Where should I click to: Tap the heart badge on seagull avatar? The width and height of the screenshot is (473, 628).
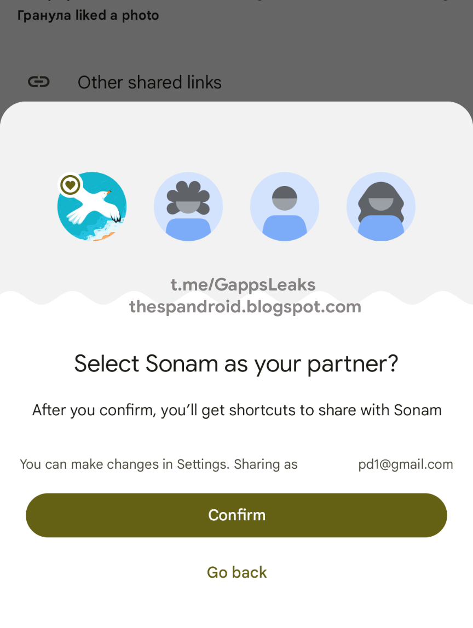70,185
